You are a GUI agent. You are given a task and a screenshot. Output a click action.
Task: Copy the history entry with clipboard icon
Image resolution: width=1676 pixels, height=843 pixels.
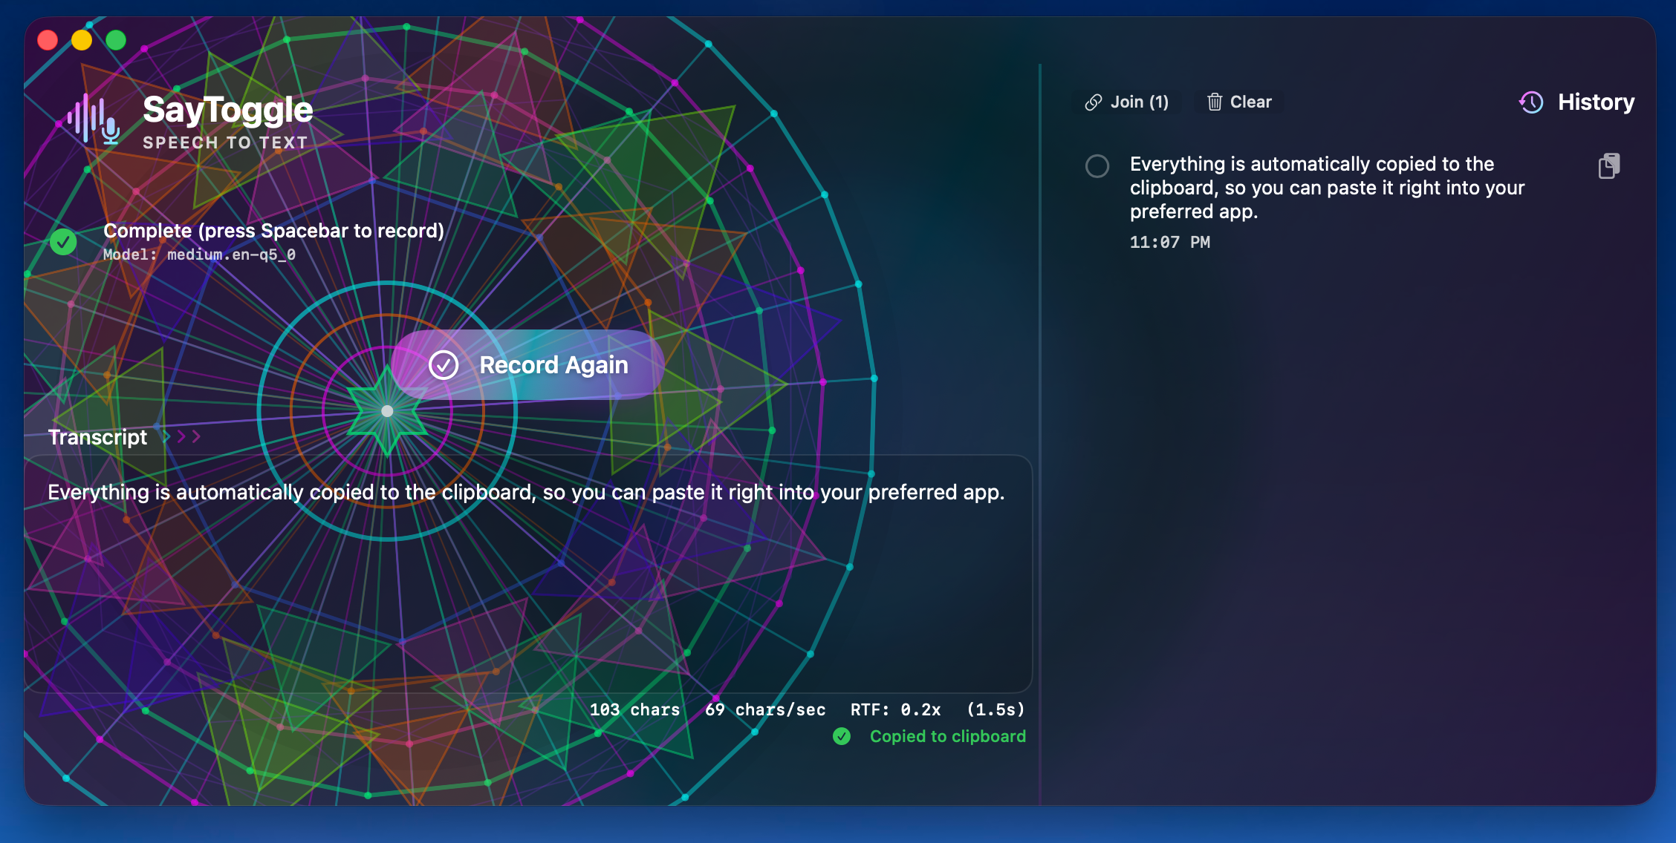coord(1608,166)
